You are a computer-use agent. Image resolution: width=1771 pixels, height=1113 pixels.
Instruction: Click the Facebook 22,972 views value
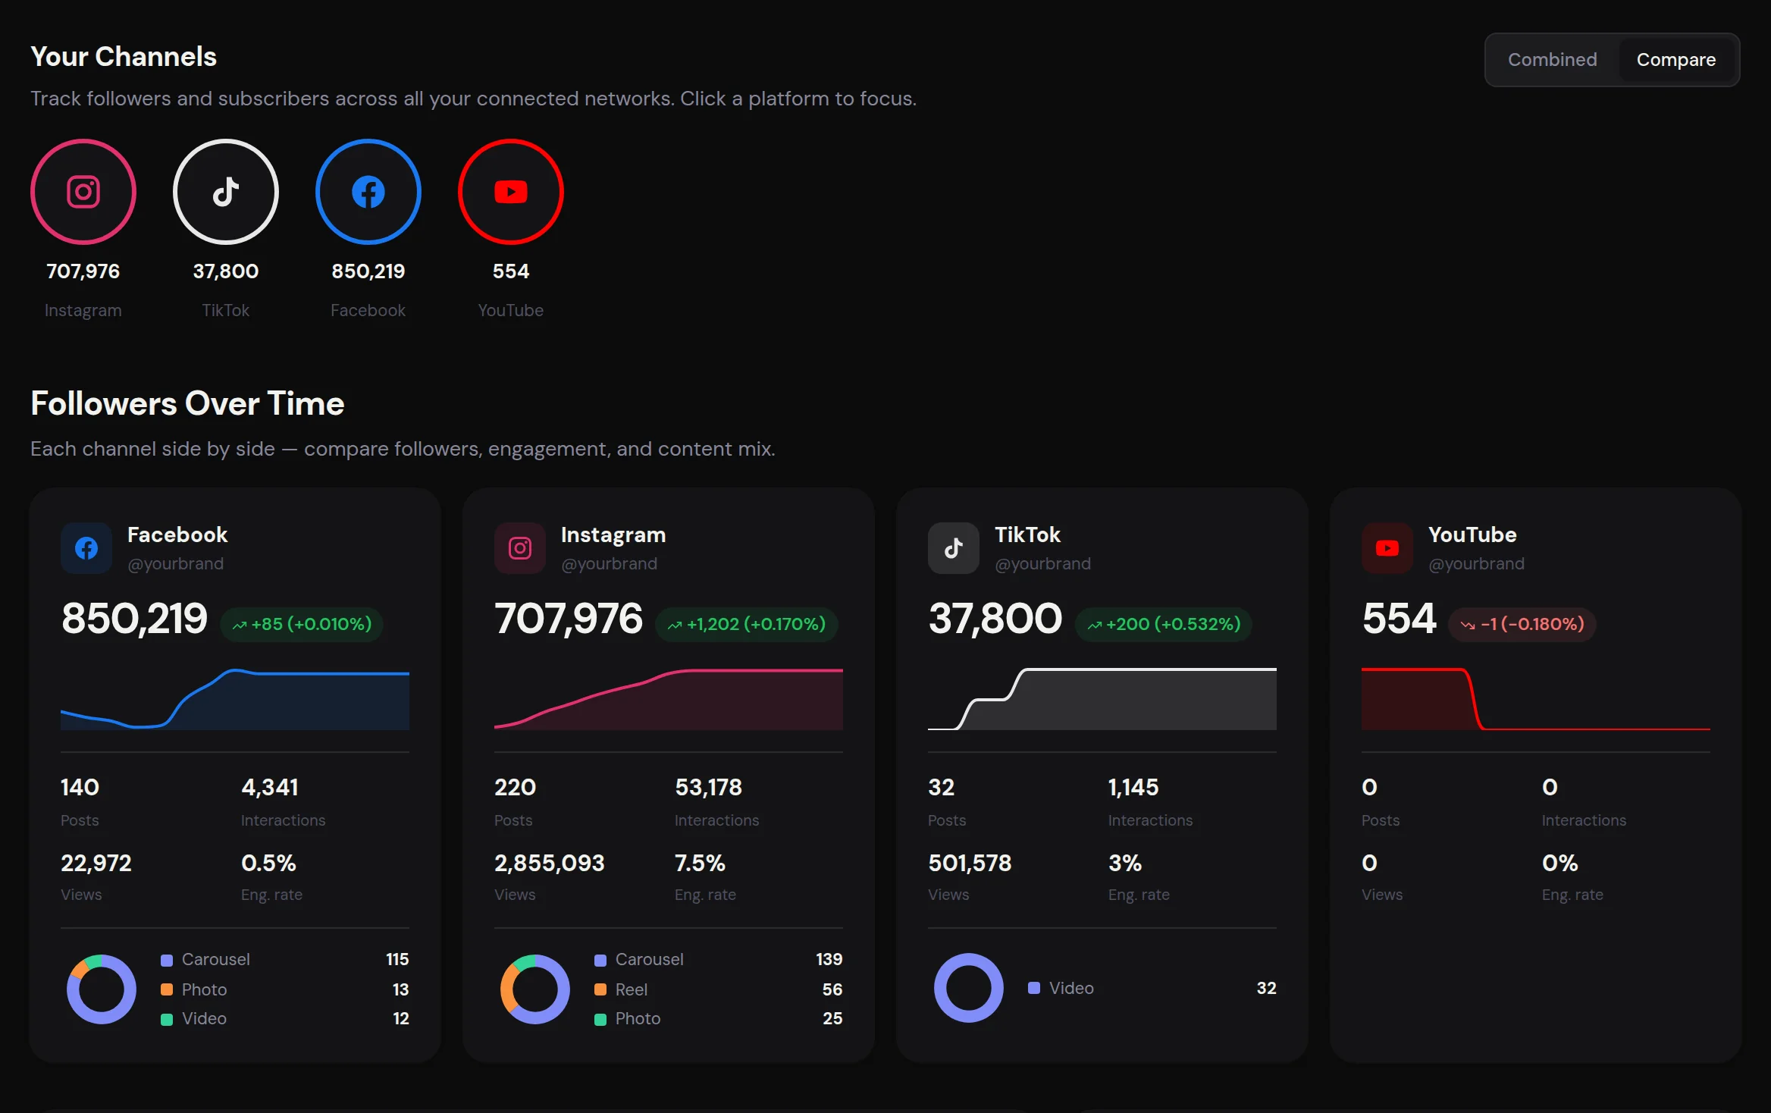pos(96,864)
